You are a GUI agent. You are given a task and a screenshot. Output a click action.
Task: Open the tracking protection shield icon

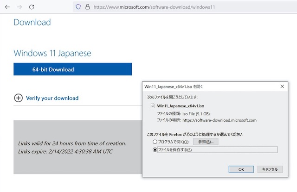pyautogui.click(x=78, y=7)
